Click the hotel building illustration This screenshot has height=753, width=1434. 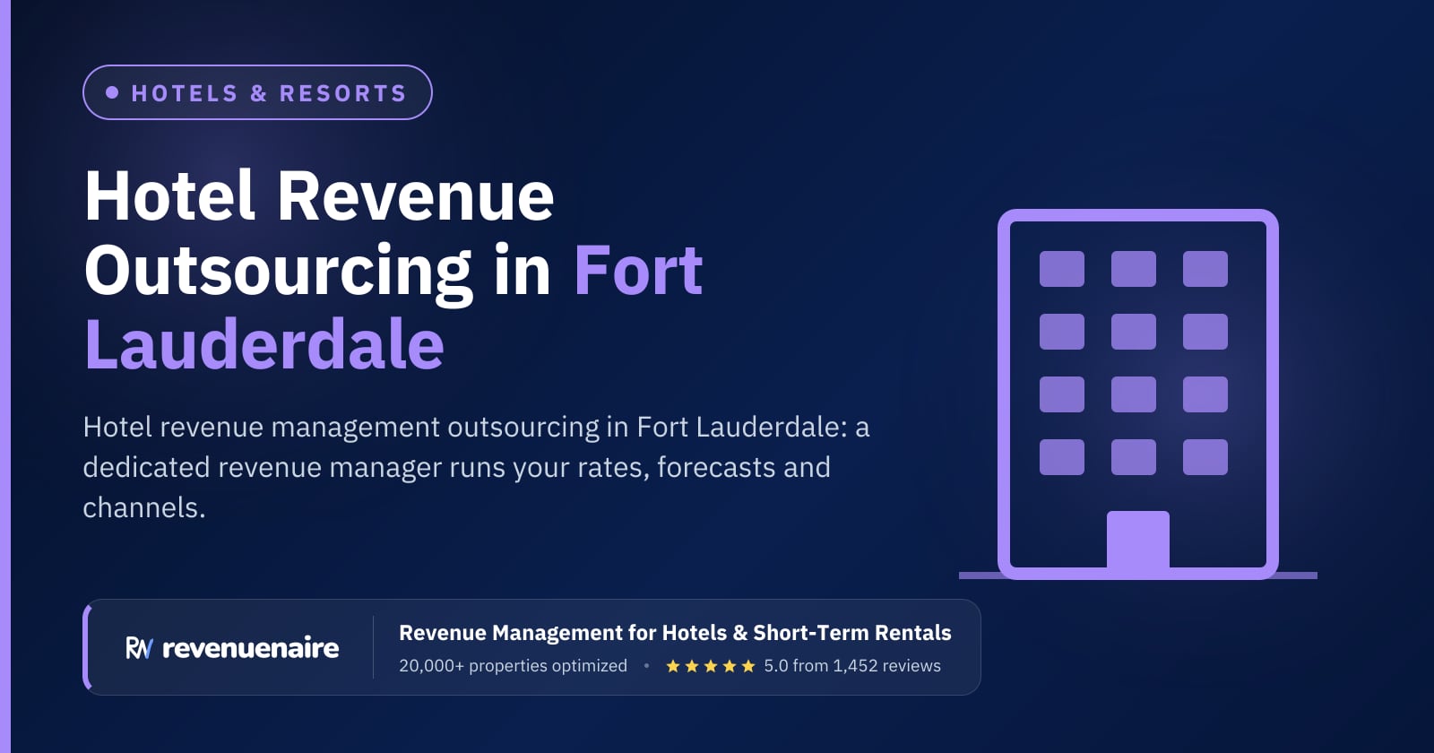point(1138,394)
